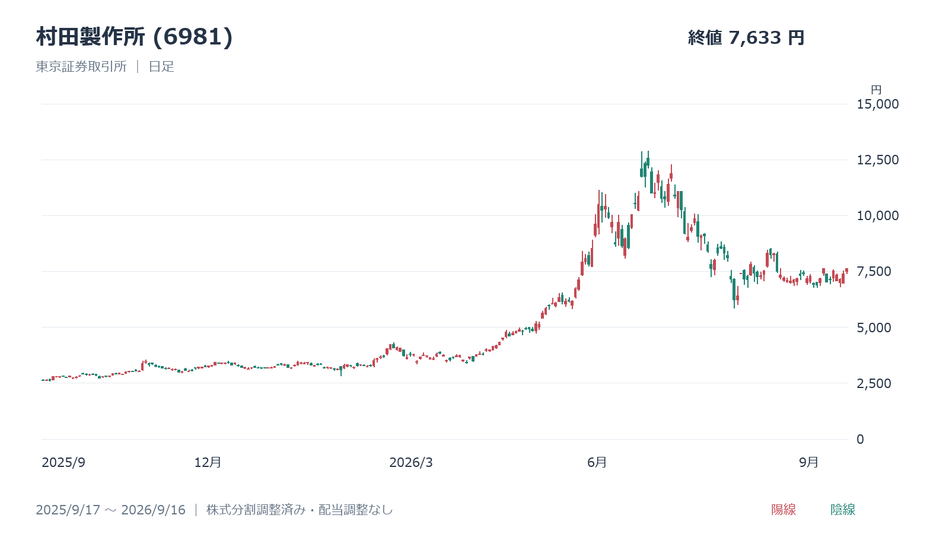The height and width of the screenshot is (534, 949).
Task: Click the red 陽線 legend entry
Action: [784, 510]
